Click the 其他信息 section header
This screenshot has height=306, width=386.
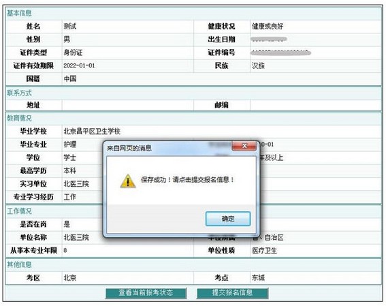coord(19,264)
